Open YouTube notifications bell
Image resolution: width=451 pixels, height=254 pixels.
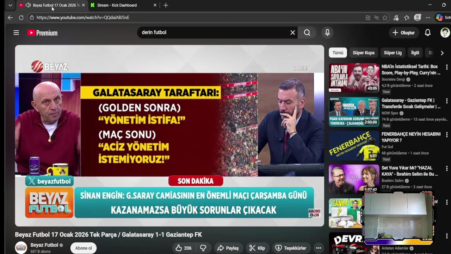(x=427, y=32)
